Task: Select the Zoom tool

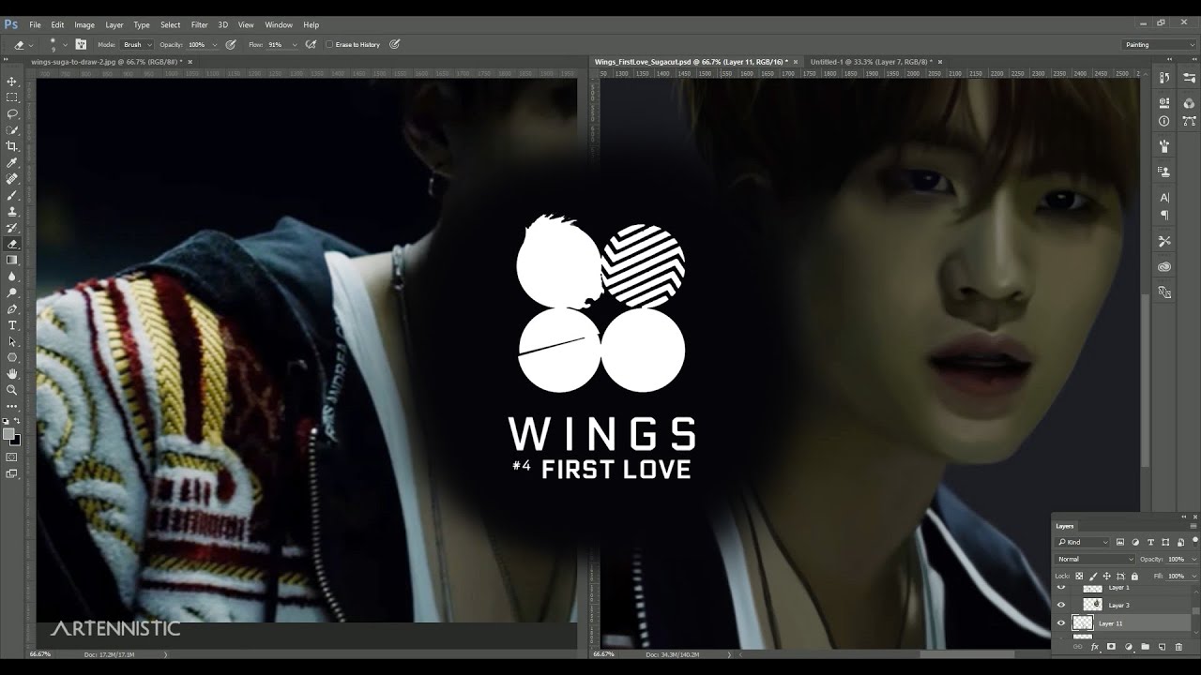Action: (x=12, y=390)
